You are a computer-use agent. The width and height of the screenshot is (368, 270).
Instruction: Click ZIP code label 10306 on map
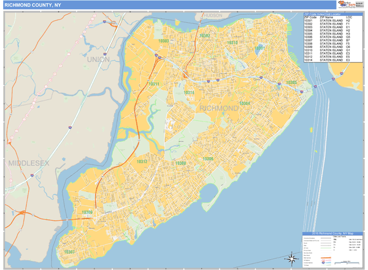tap(208, 159)
